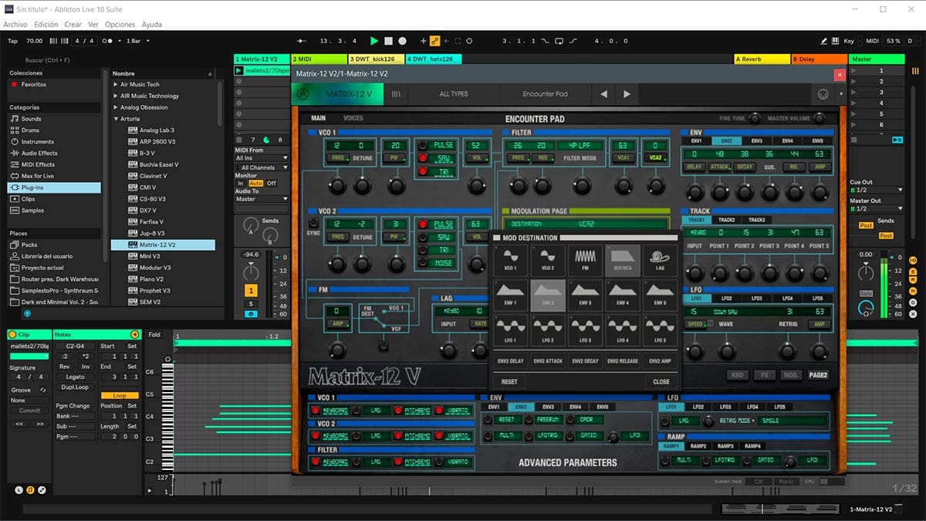This screenshot has width=926, height=521.
Task: Select LFO 2 mod destination tile
Action: (x=548, y=330)
